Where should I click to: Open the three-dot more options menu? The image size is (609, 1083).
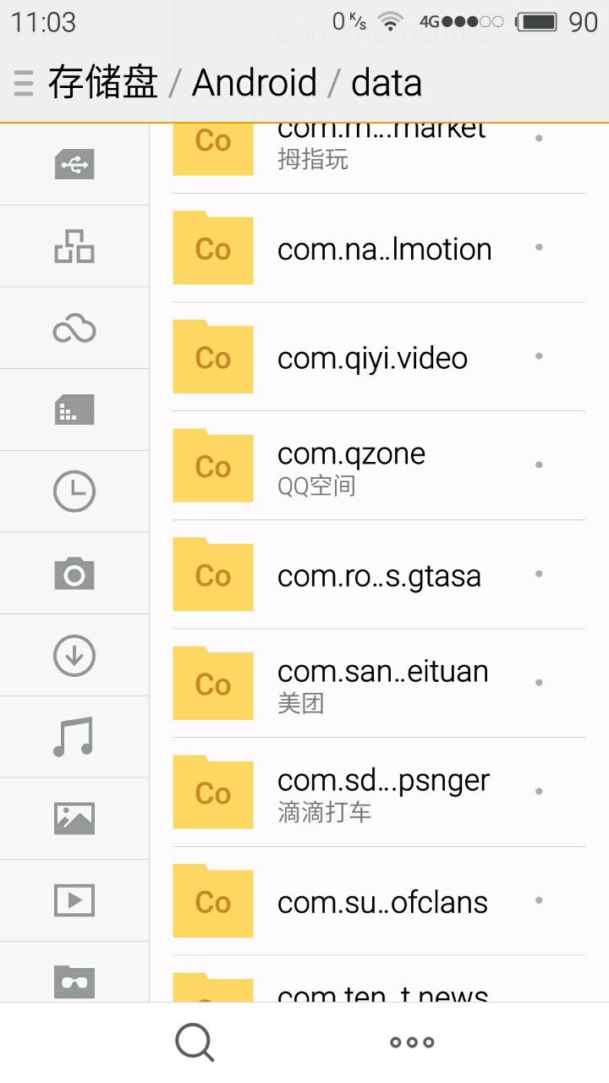(412, 1042)
